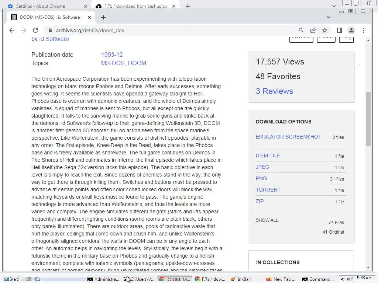Open the 1993-12 publication date link

112,55
